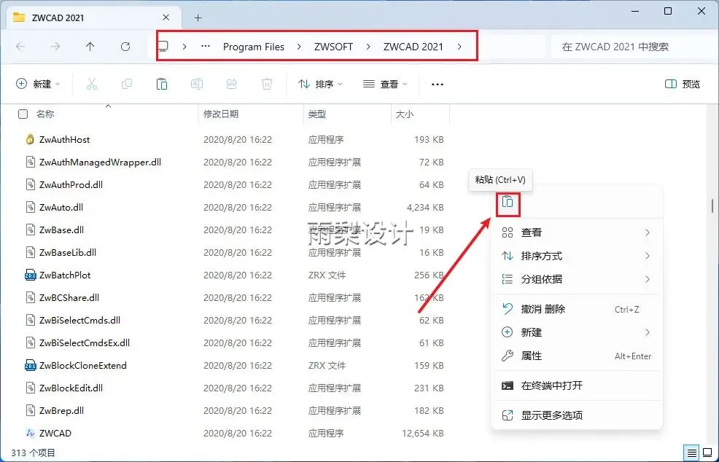
Task: Click the ZwBrep.dll file icon
Action: 31,411
